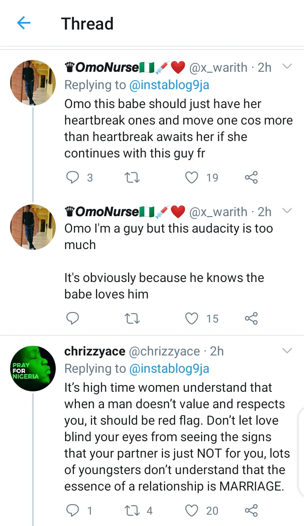Share the 'babe loves him' tweet
This screenshot has height=526, width=304.
point(251,318)
